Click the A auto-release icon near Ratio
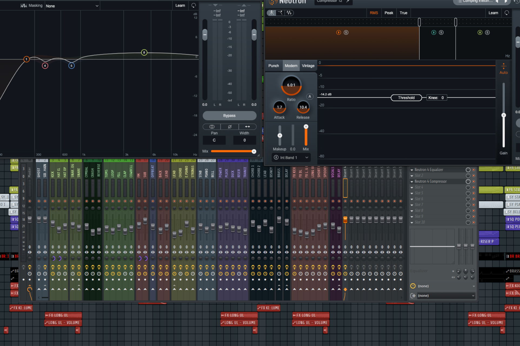The image size is (520, 346). [310, 96]
